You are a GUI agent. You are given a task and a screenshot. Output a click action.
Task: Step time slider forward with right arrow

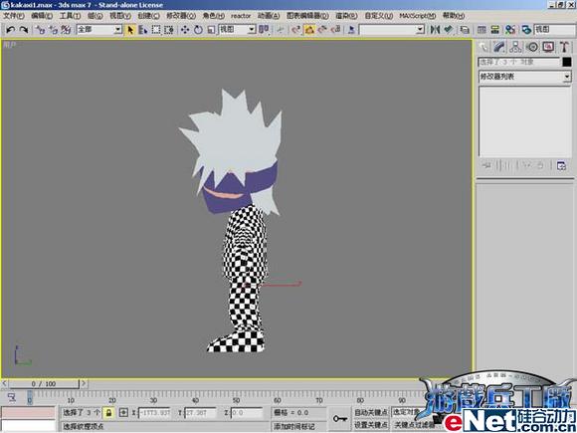pyautogui.click(x=84, y=383)
